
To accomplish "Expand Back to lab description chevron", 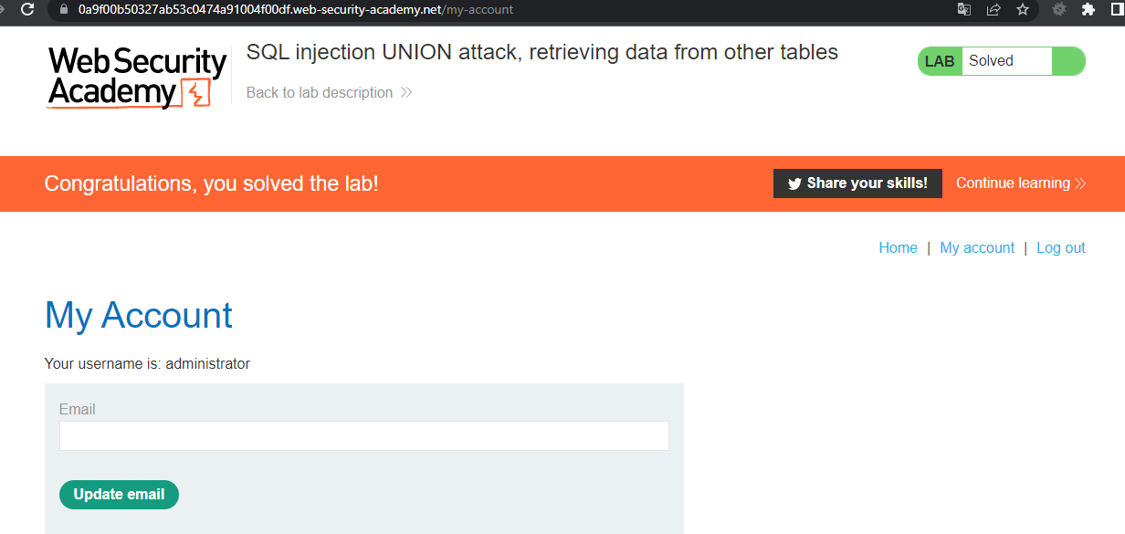I will tap(405, 92).
